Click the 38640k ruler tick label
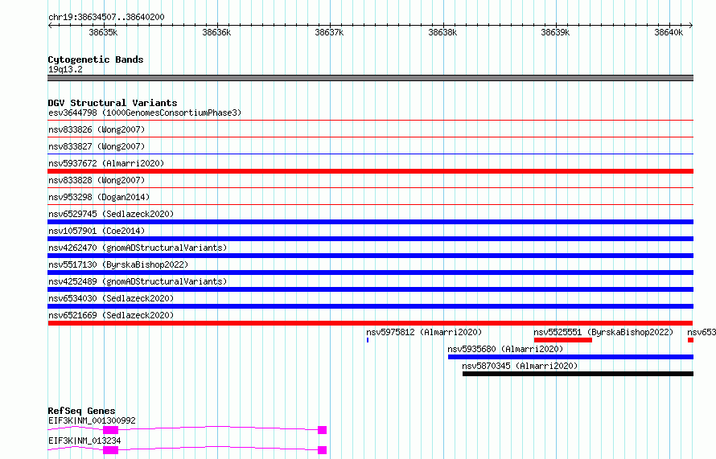The image size is (716, 459). 669,32
